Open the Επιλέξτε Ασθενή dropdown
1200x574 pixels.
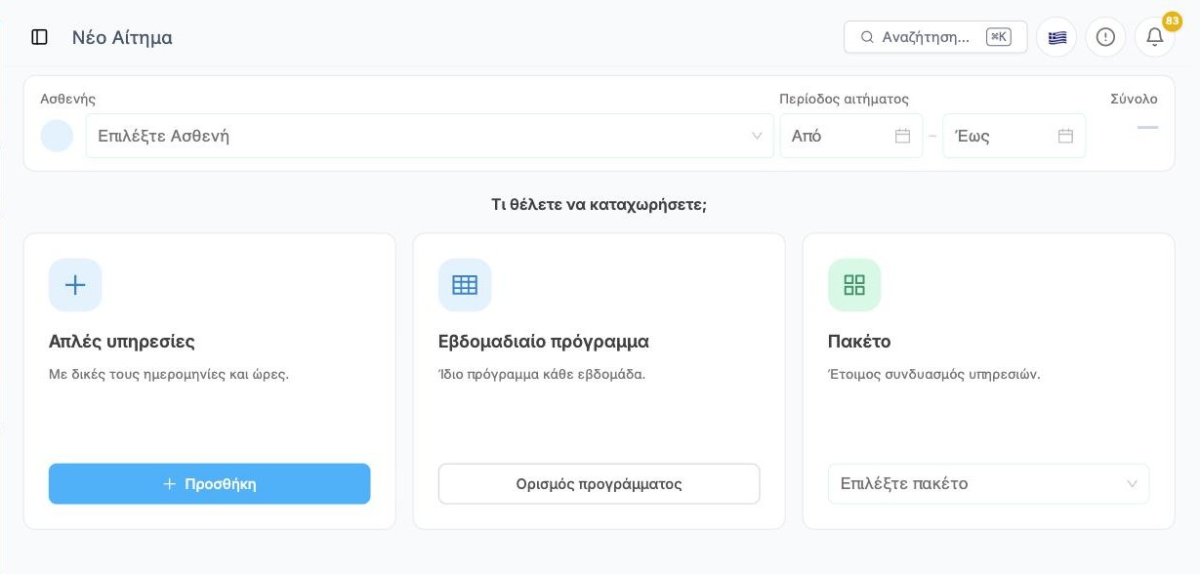[x=430, y=136]
